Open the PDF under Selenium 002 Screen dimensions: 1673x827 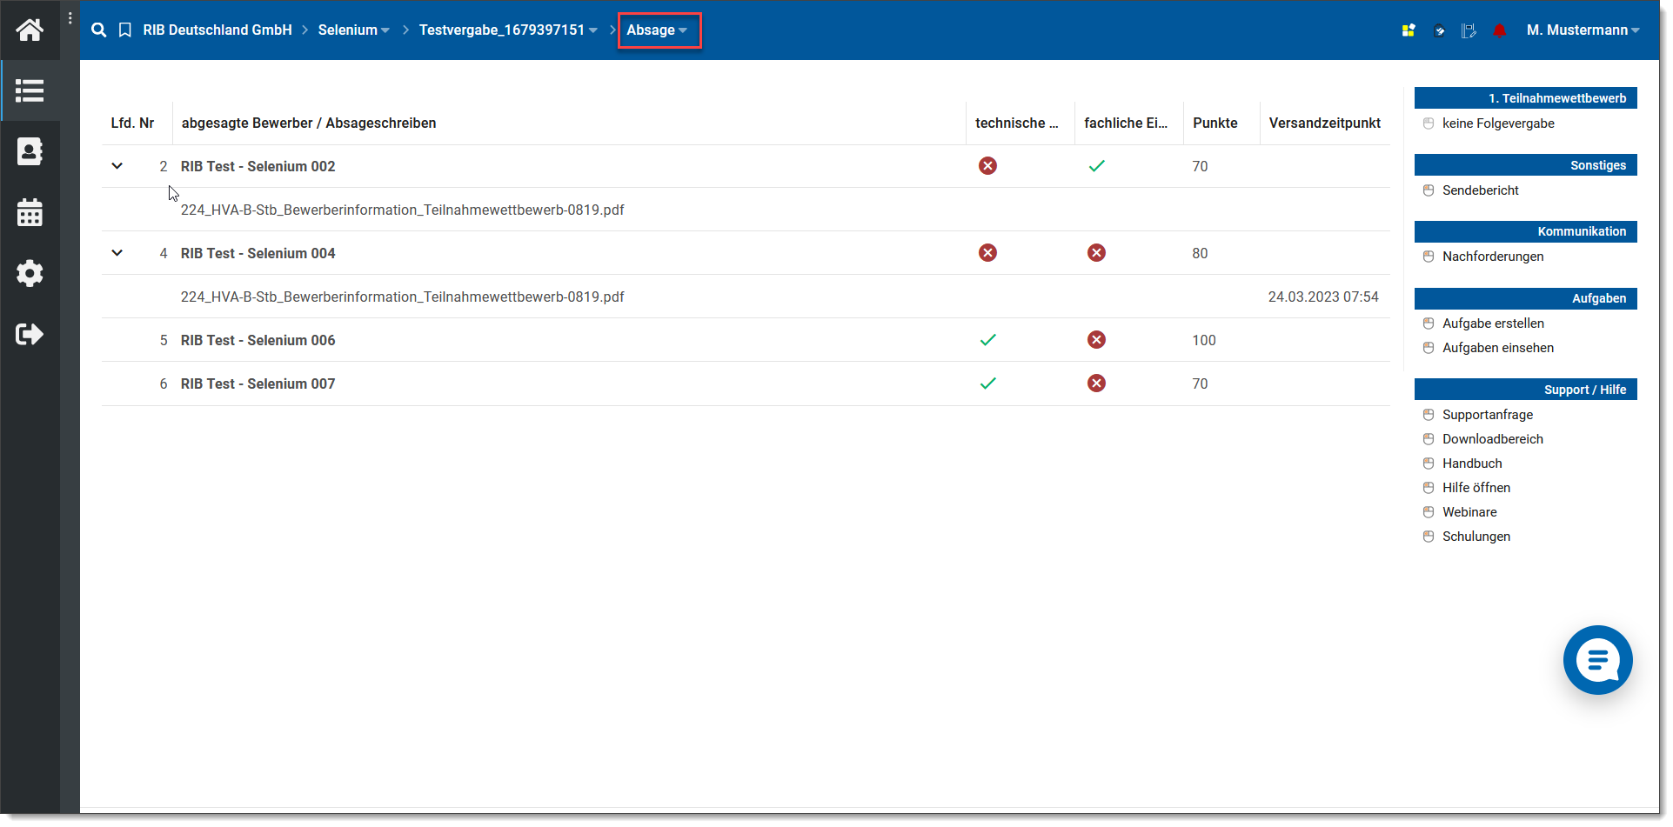coord(402,210)
